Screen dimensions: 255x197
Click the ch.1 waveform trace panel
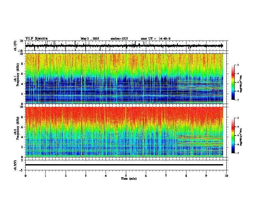[127, 46]
